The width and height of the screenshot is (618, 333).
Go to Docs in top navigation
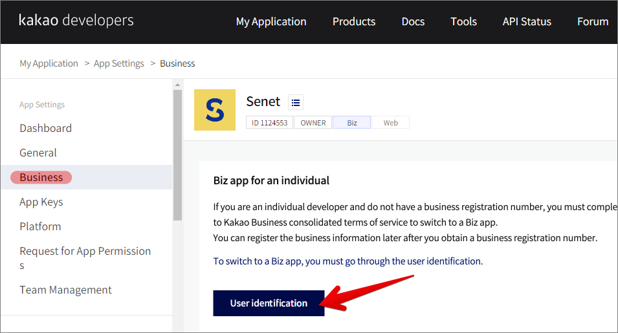click(413, 21)
